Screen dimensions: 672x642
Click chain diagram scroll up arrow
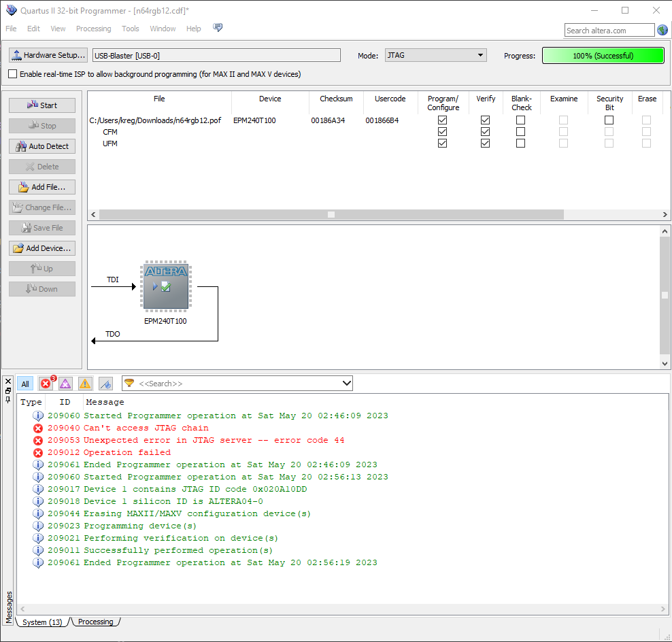665,231
